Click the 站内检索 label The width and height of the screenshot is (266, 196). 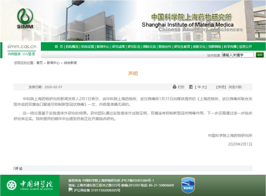[x=214, y=55]
